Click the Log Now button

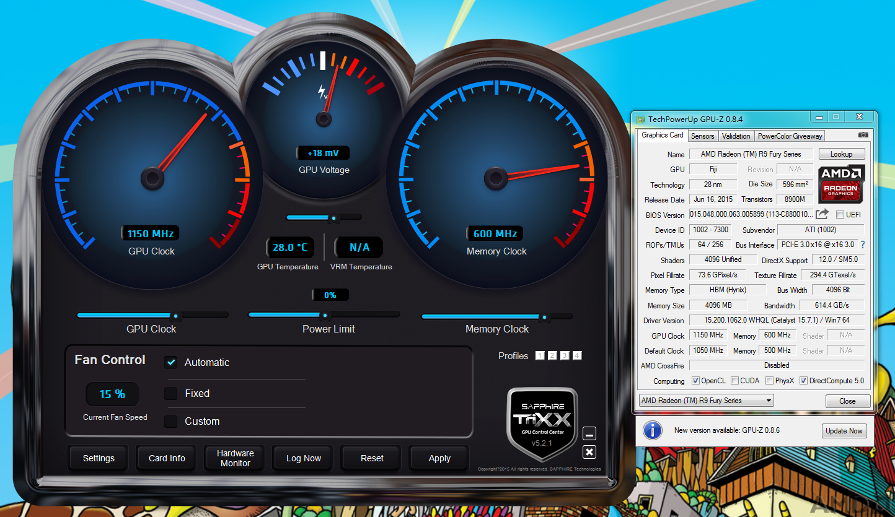[303, 458]
